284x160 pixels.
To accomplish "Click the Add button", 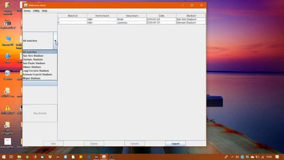I will pyautogui.click(x=53, y=144).
